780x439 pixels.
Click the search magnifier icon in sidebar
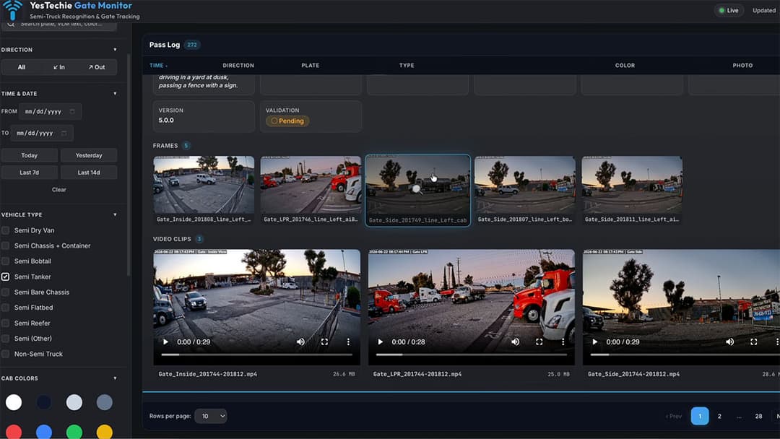tap(10, 24)
